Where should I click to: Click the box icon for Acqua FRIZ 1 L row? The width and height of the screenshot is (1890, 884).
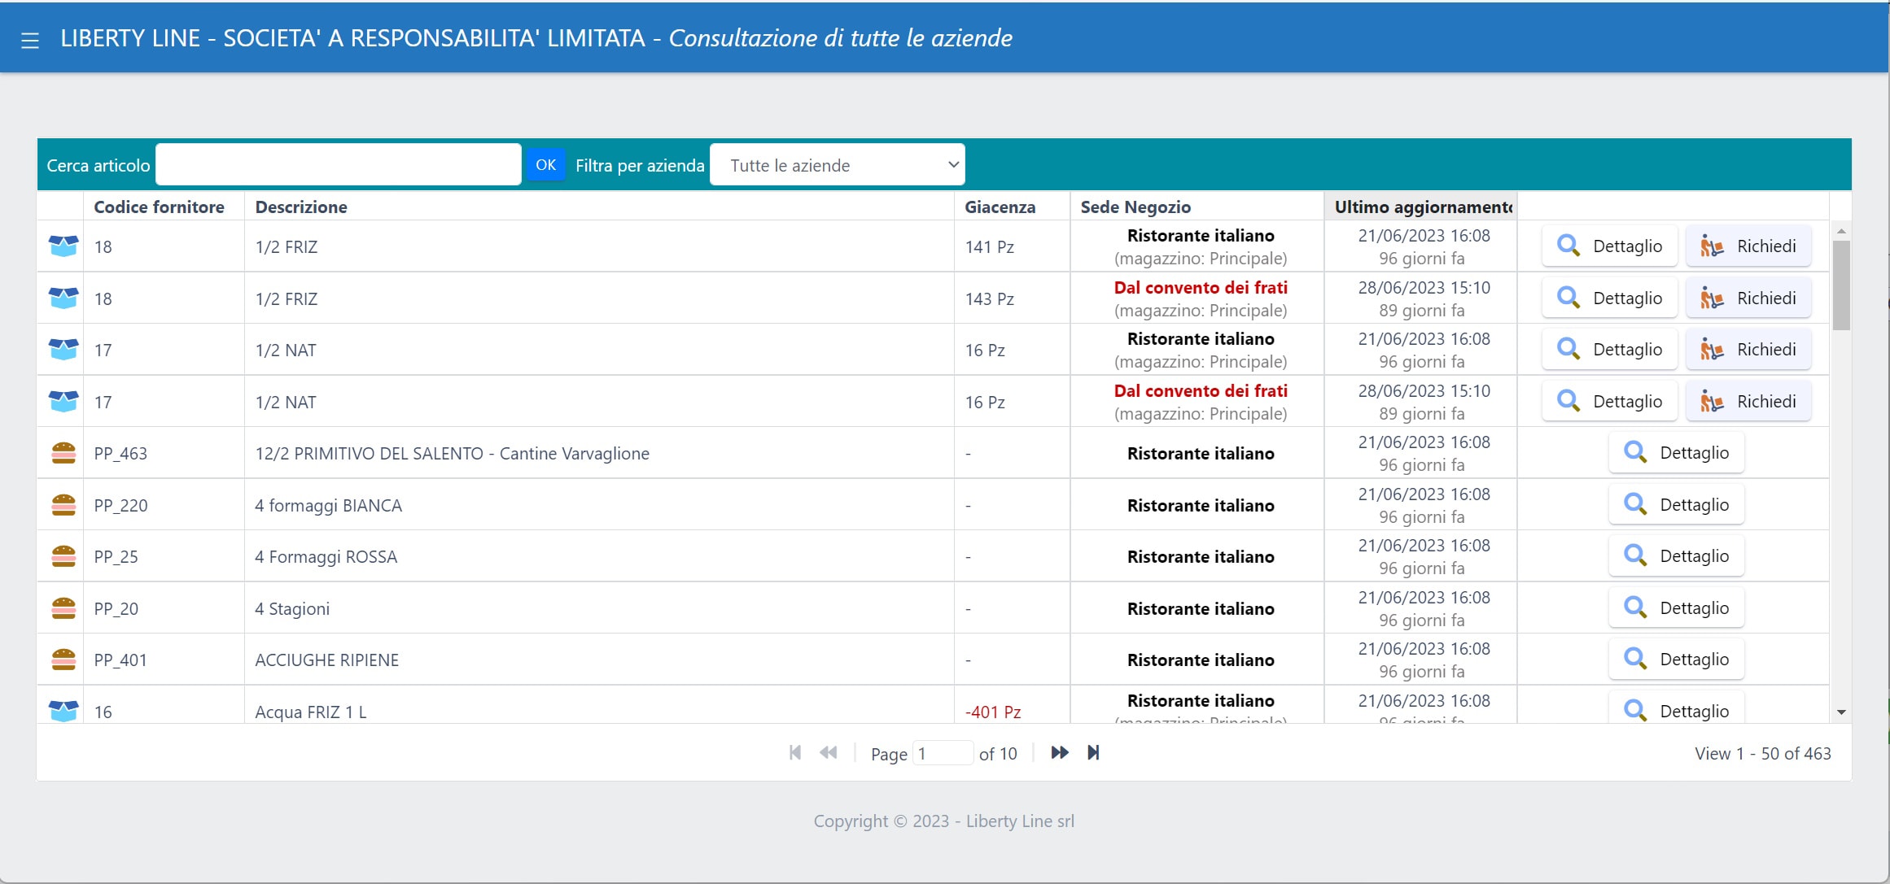click(63, 711)
